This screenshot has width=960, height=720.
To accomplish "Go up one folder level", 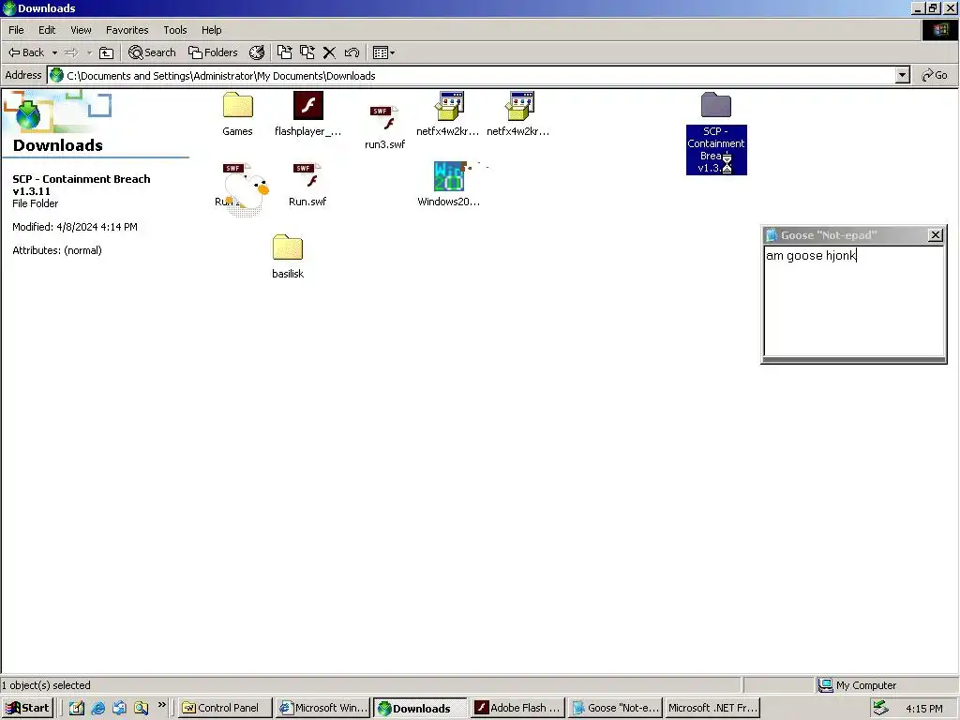I will click(x=107, y=52).
